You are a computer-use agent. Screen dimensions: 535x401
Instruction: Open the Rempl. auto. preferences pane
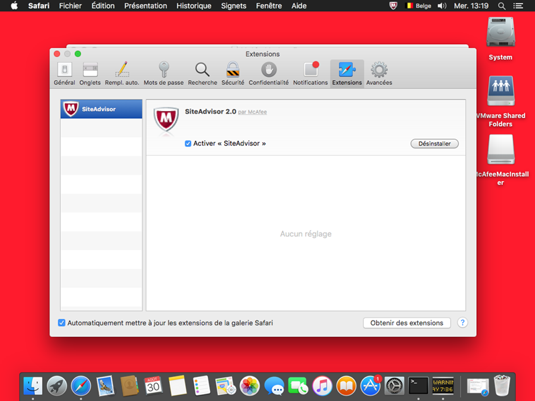coord(122,74)
